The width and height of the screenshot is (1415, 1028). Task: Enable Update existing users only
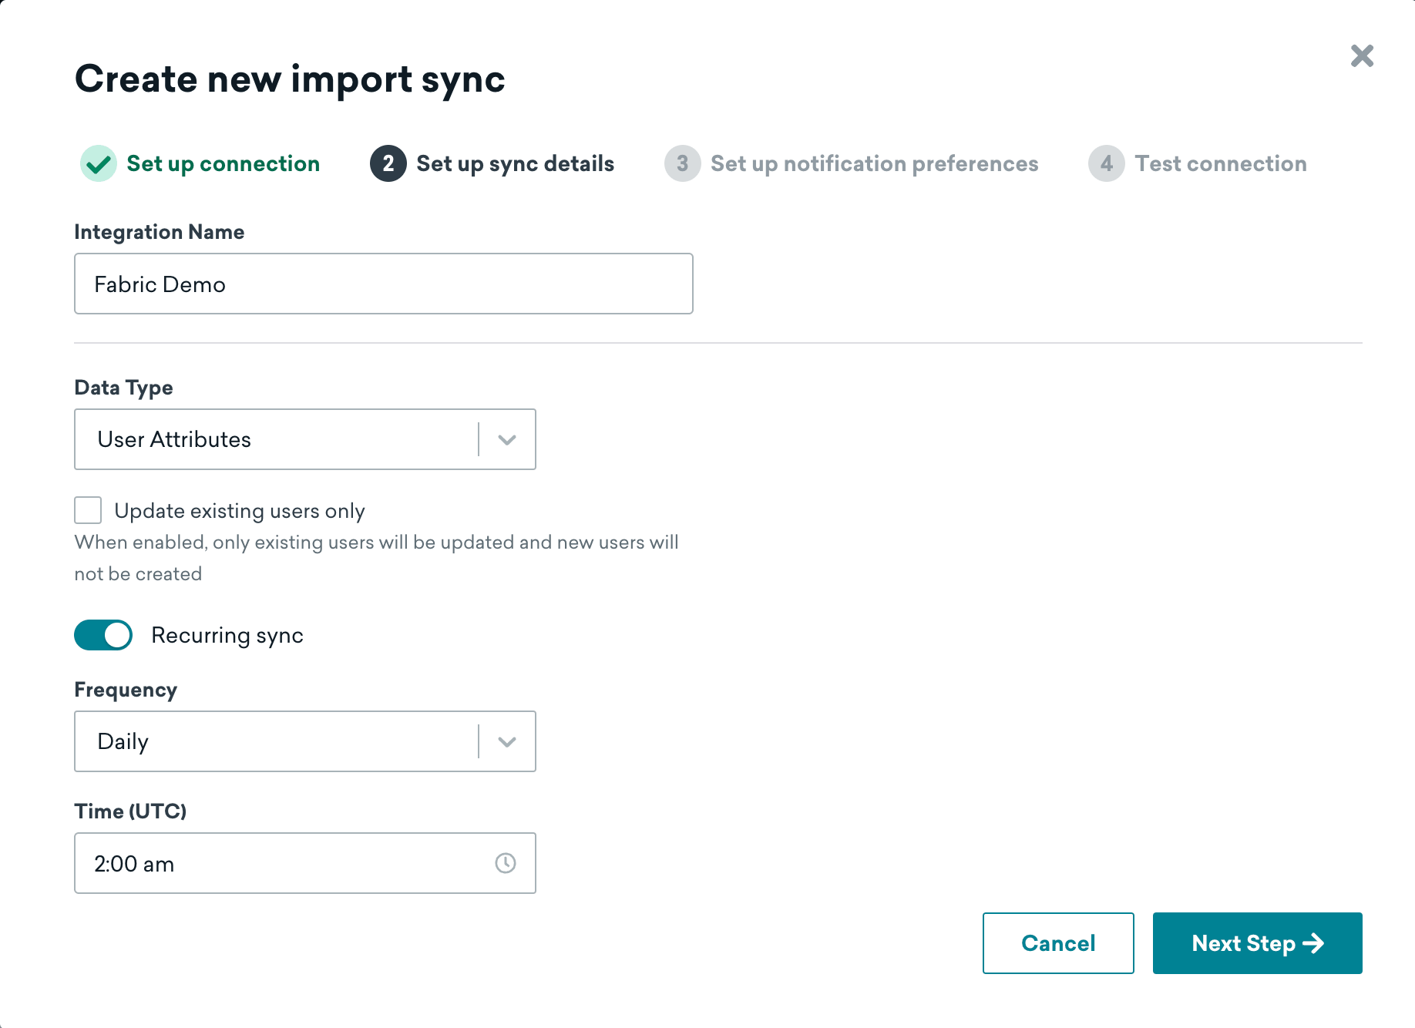(87, 509)
